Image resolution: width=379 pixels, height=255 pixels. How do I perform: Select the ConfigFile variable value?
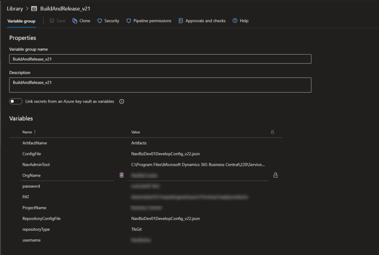(x=165, y=154)
